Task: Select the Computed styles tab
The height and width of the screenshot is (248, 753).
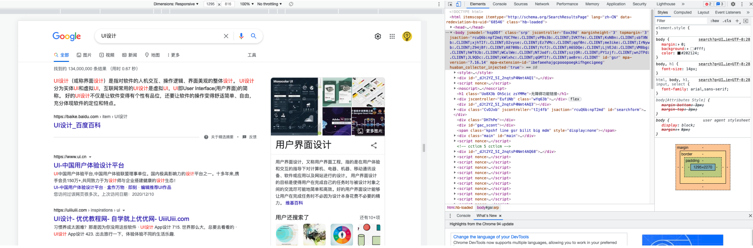Action: tap(683, 13)
